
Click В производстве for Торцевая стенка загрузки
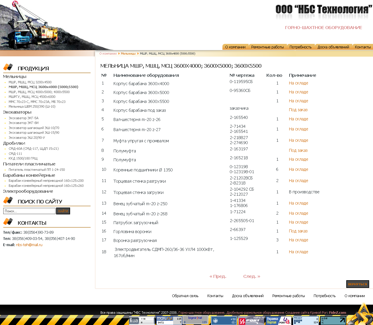pos(304,192)
